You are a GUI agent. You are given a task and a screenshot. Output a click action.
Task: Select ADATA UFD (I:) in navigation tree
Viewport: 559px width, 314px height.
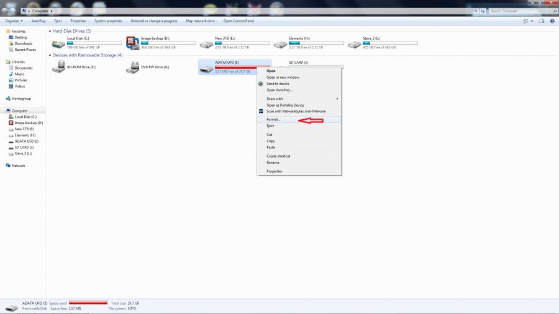coord(26,141)
